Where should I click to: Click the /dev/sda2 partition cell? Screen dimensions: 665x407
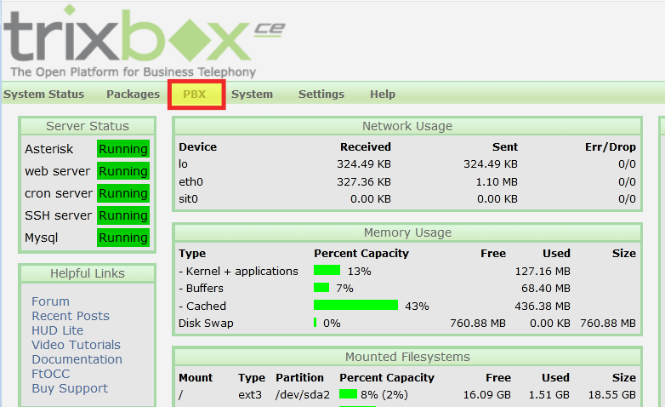tap(303, 395)
